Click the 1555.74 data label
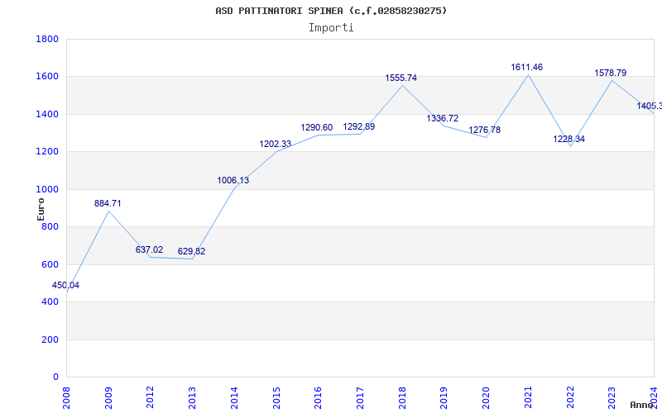The width and height of the screenshot is (662, 413). (401, 78)
